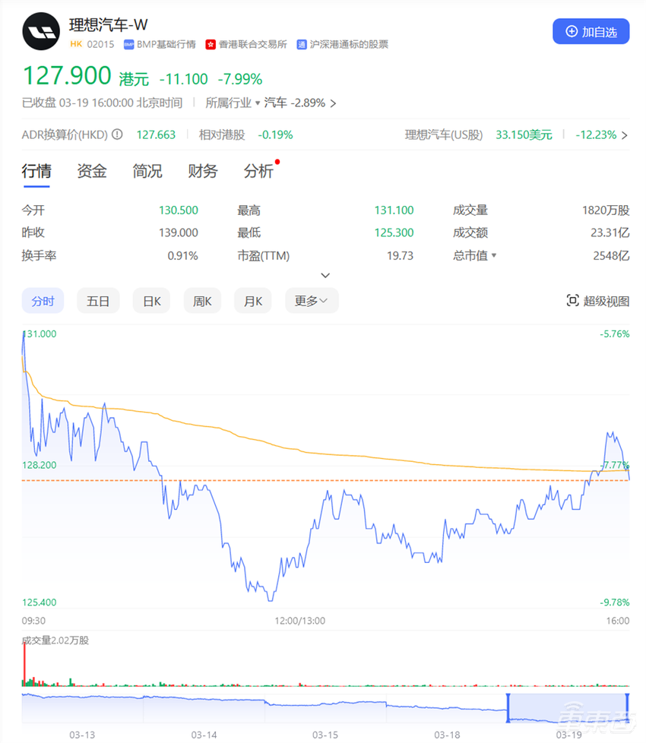The height and width of the screenshot is (743, 646).
Task: Click the 理想汽车 circular logo
Action: [x=41, y=32]
